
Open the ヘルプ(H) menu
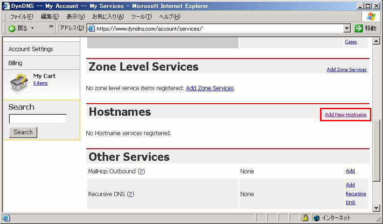[x=169, y=17]
